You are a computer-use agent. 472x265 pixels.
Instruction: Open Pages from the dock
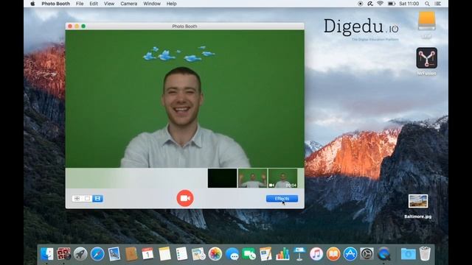coord(265,254)
